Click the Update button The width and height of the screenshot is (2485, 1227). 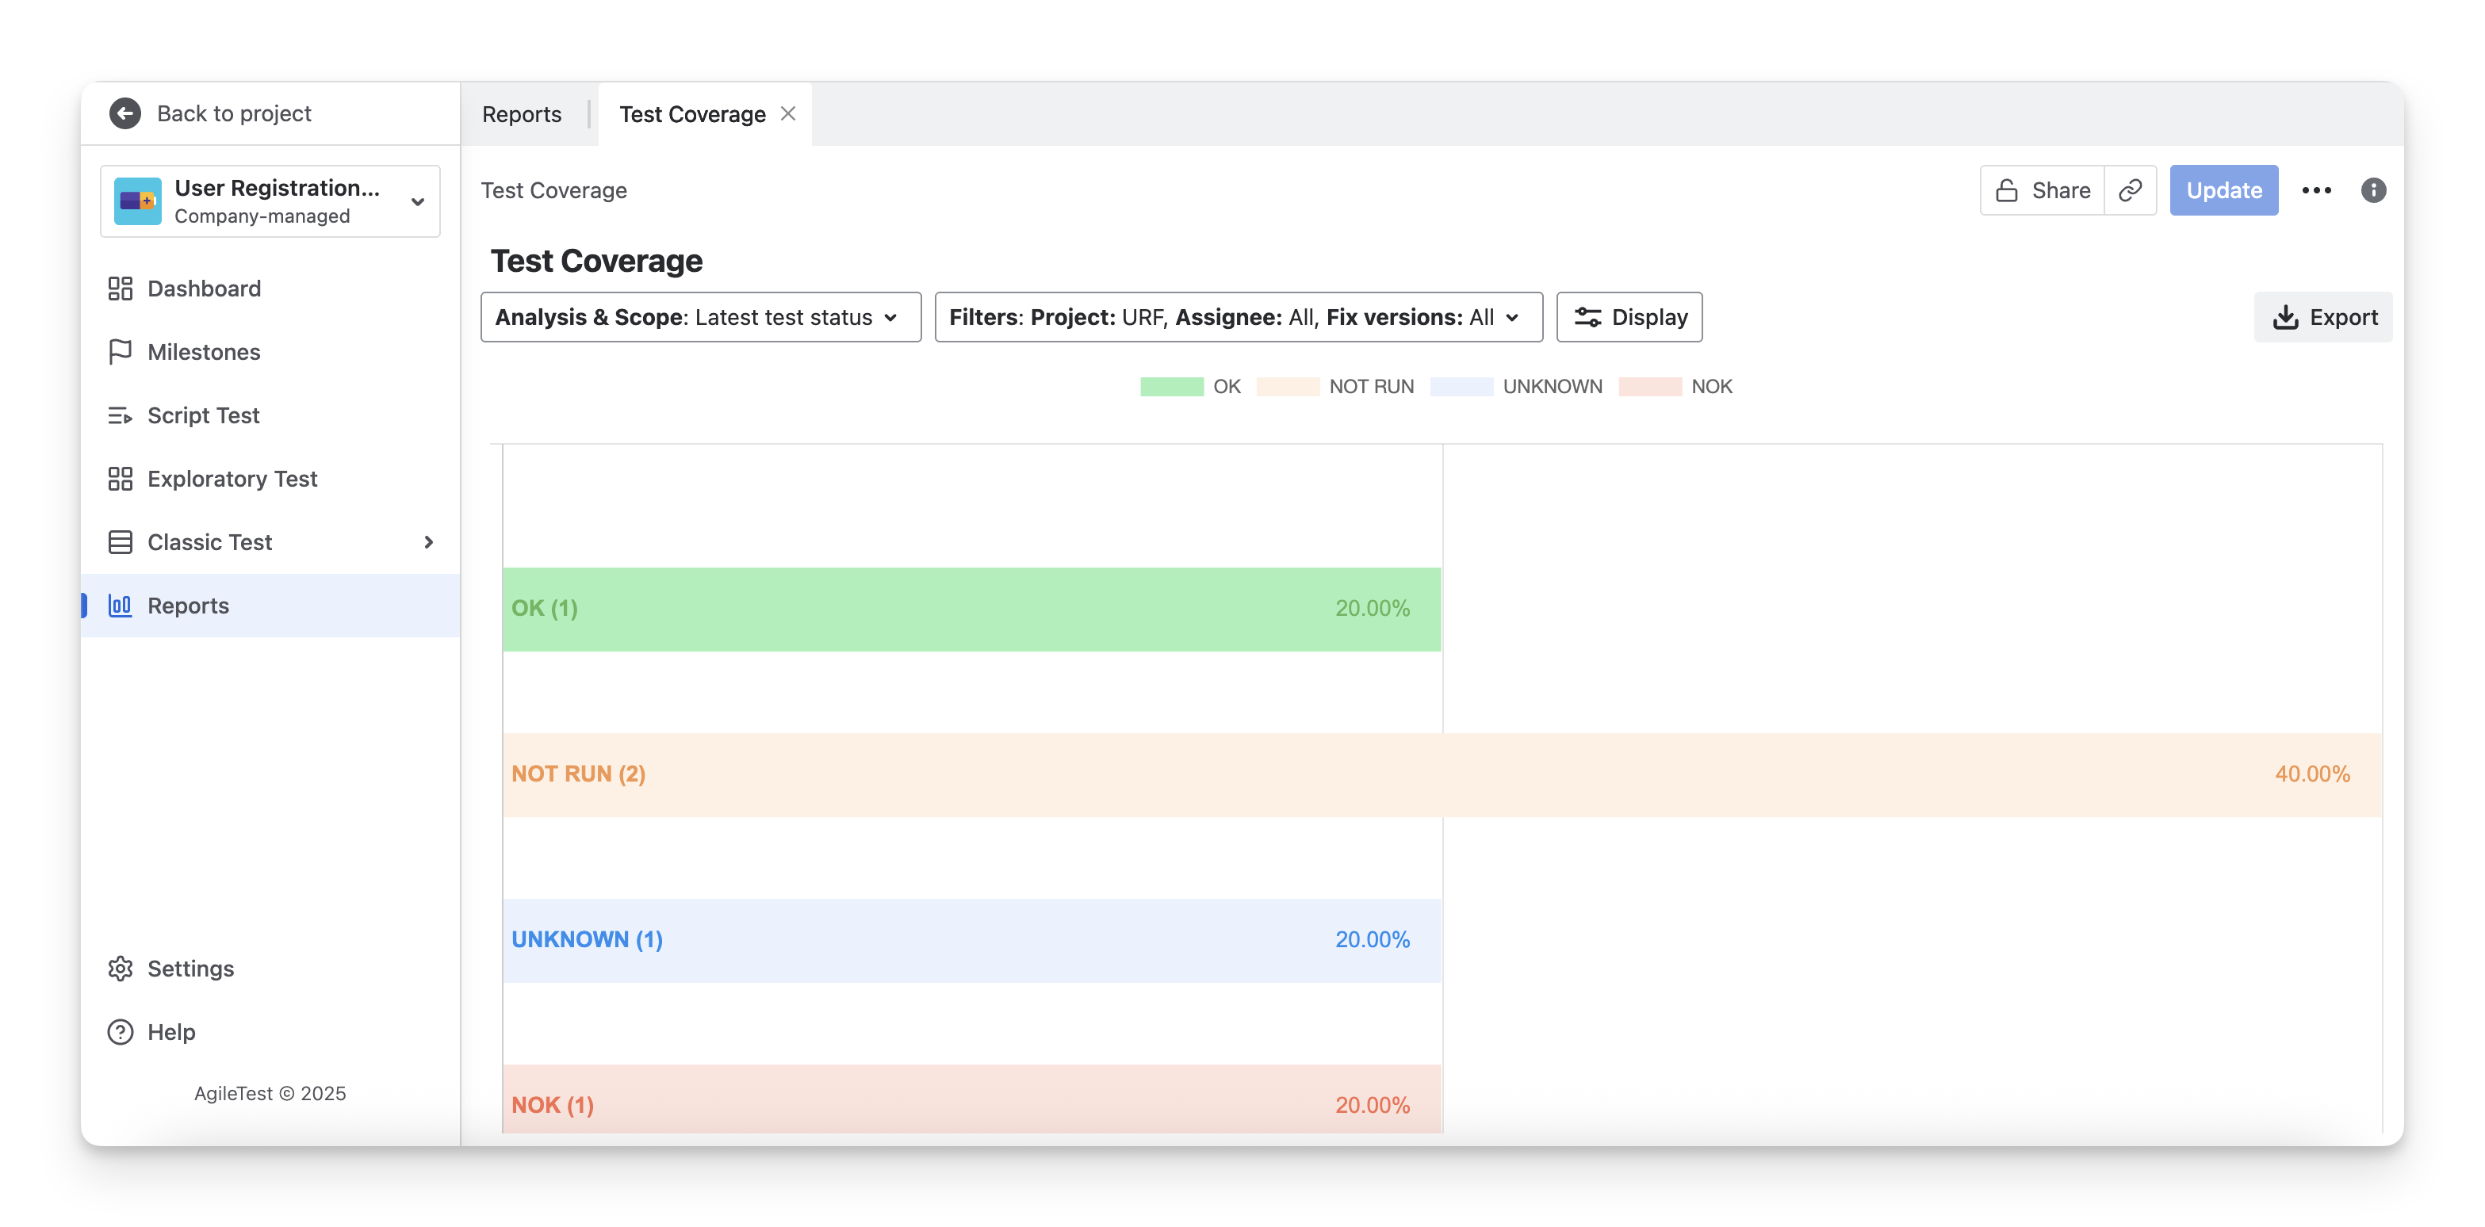(x=2223, y=190)
